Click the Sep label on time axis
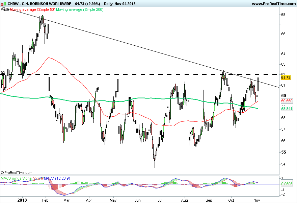Viewport: 297px width, 203px height. (209, 200)
